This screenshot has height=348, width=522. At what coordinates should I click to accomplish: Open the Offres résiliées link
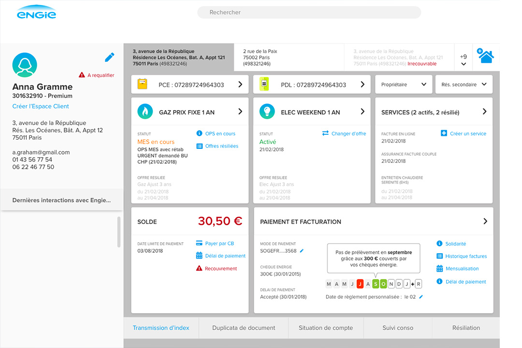coord(222,146)
